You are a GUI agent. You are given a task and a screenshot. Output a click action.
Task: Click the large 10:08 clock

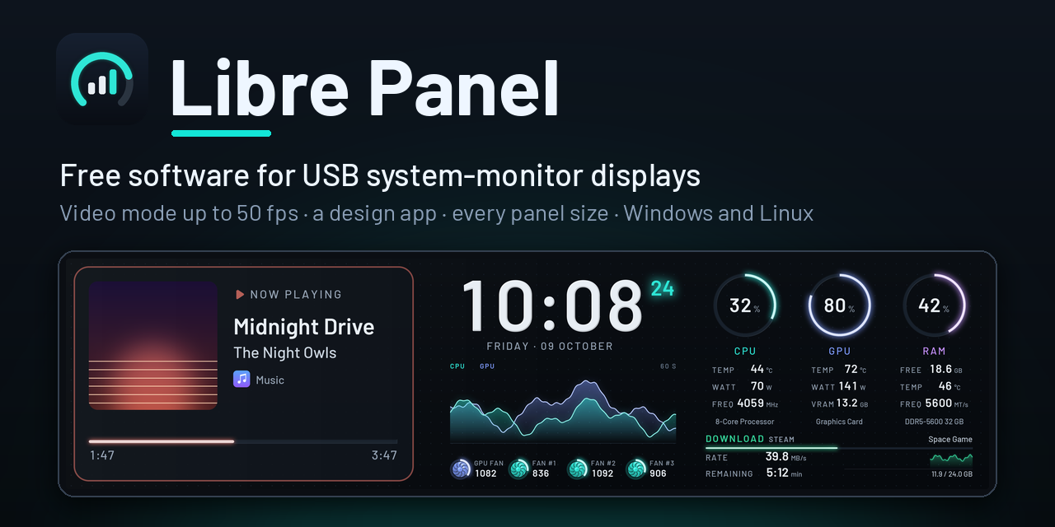[x=552, y=305]
